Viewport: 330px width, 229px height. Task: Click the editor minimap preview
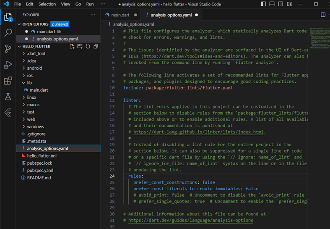click(320, 38)
